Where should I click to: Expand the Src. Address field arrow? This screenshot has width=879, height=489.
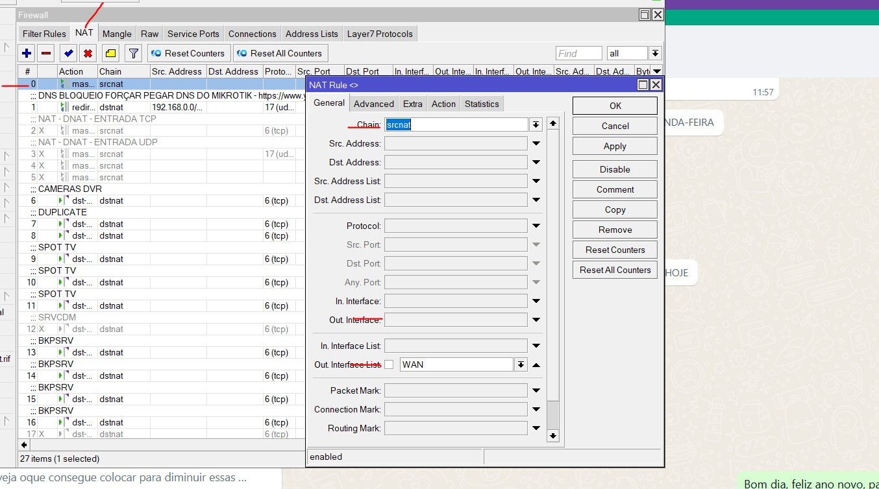point(536,143)
